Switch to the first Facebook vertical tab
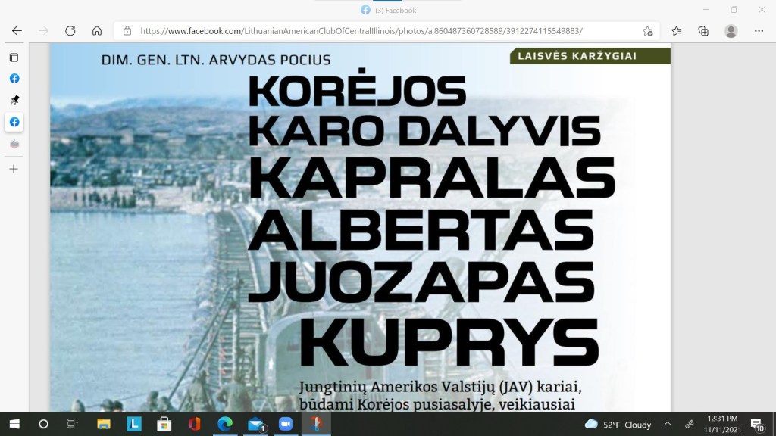 [14, 79]
